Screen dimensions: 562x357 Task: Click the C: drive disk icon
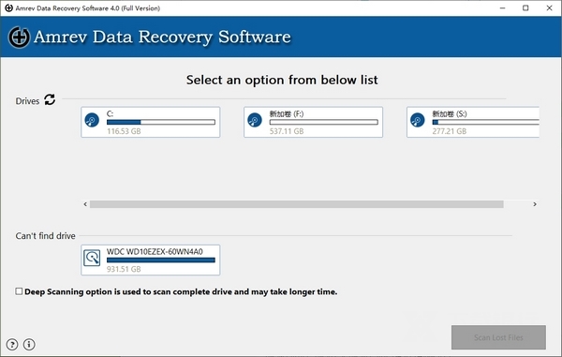point(92,120)
